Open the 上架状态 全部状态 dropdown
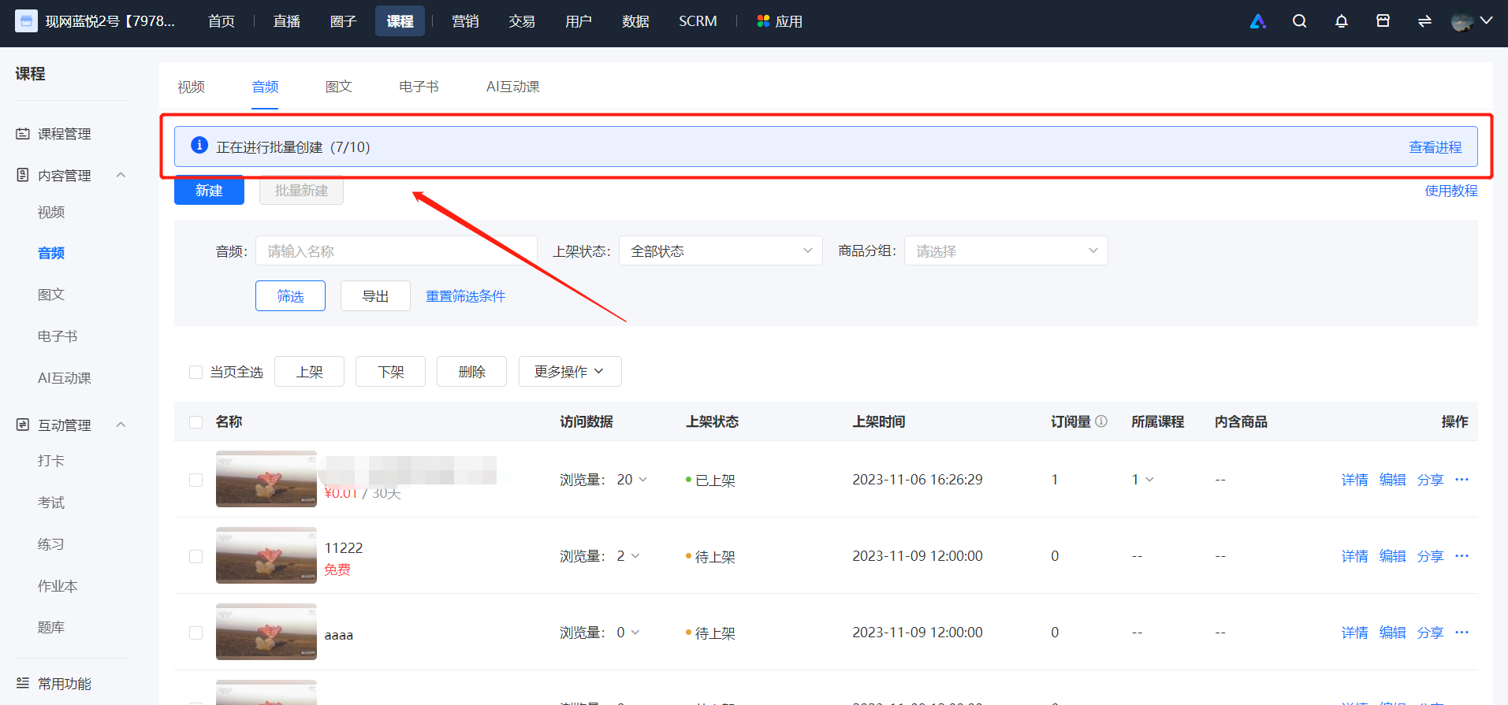 pos(720,250)
